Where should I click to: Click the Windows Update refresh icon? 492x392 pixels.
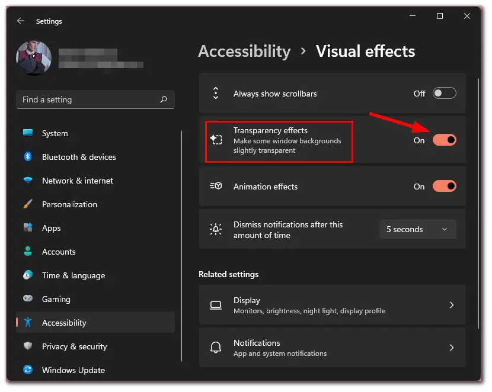click(28, 369)
